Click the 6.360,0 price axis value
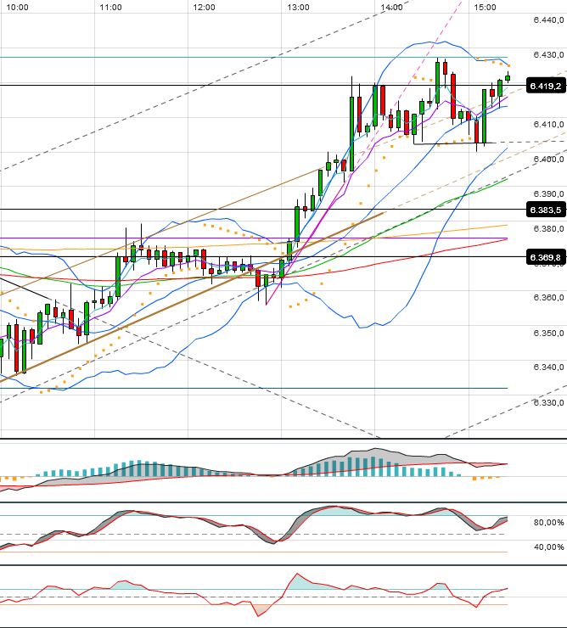 (548, 298)
